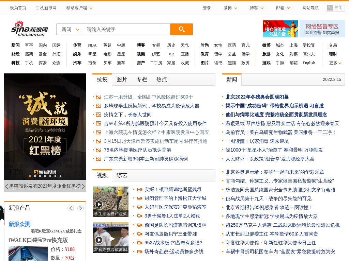
Task: Open the 新闻 search category dropdown
Action: [x=70, y=29]
